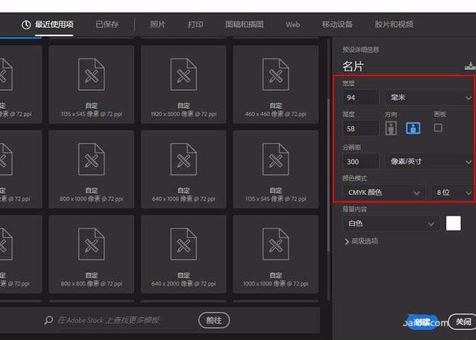
Task: Enable the 画板 (artboard) checkbox
Action: coord(438,127)
